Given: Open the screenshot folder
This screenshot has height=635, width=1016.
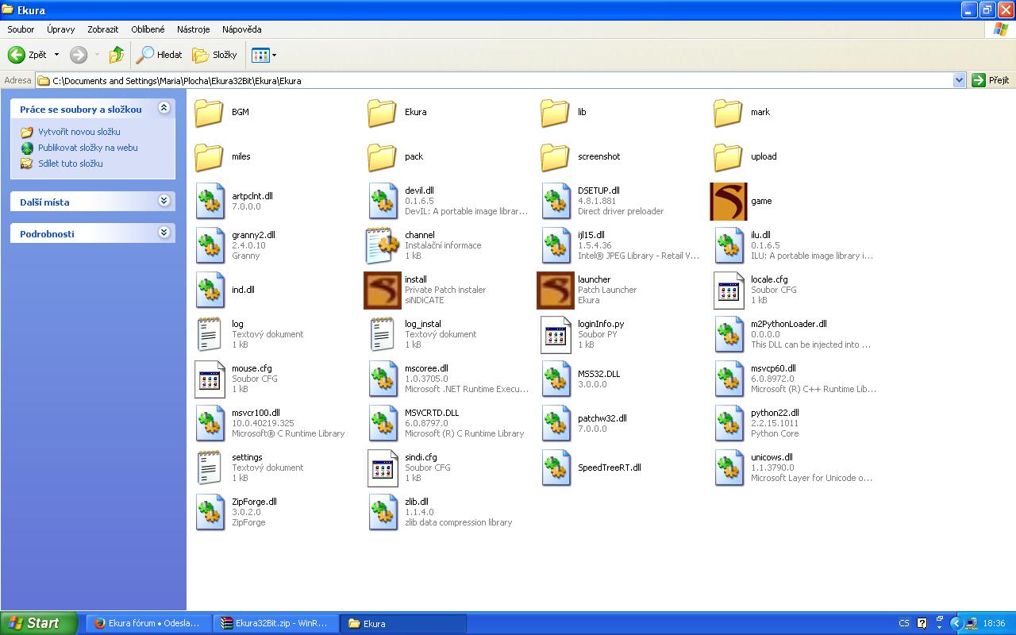Looking at the screenshot, I should (x=556, y=157).
